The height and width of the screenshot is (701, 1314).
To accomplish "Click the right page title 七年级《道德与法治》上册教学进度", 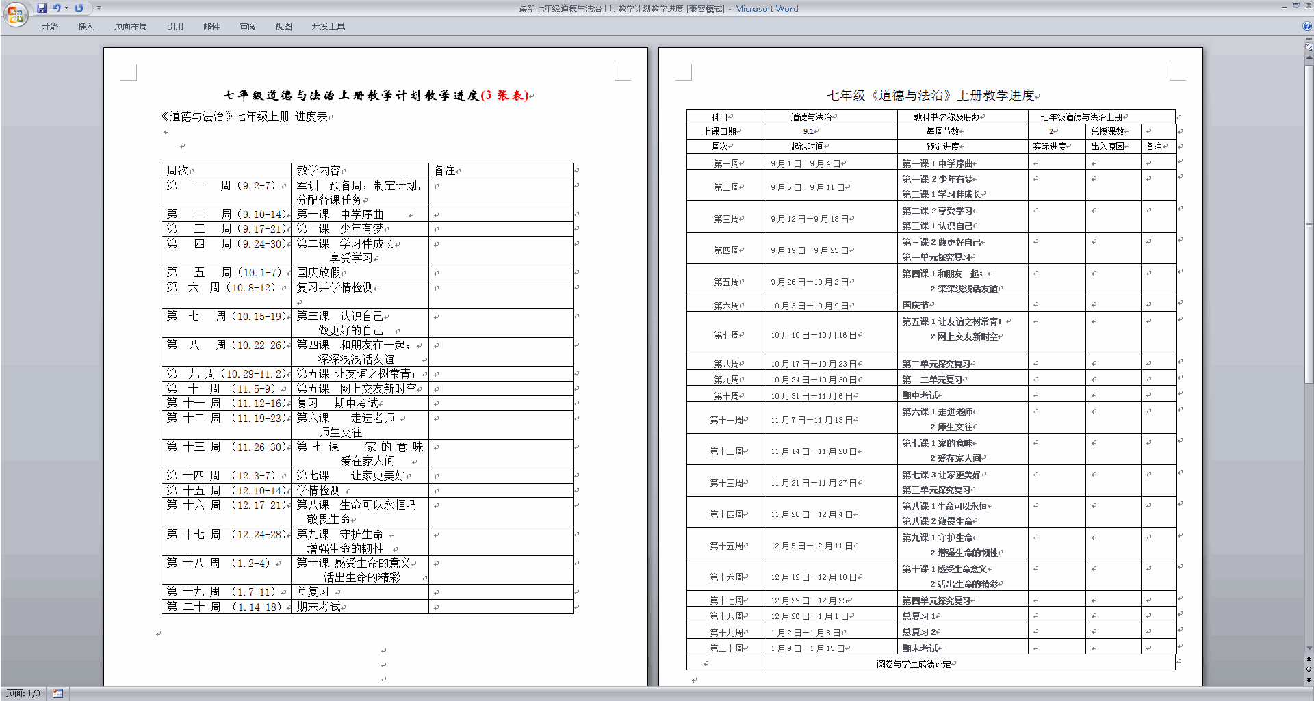I will (931, 96).
